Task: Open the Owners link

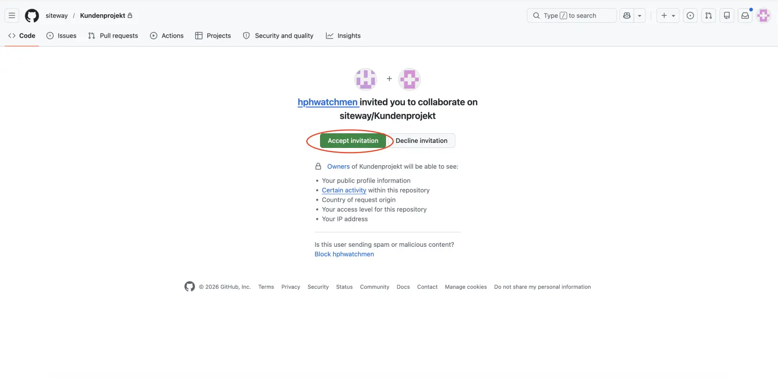Action: point(338,166)
